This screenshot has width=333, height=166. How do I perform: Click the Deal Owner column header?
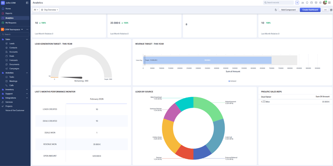[266, 96]
